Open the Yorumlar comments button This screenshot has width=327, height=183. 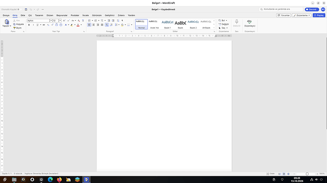click(283, 16)
